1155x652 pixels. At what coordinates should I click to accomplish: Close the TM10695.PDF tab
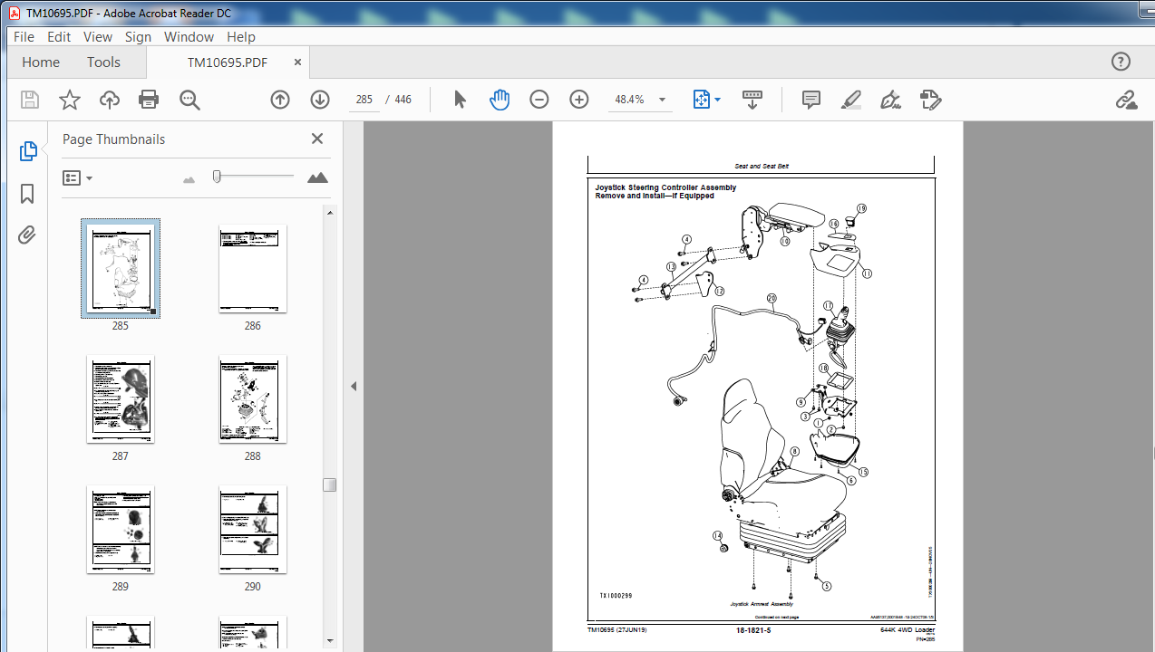[297, 62]
